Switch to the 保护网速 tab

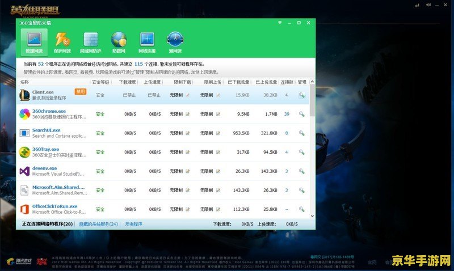tap(62, 42)
